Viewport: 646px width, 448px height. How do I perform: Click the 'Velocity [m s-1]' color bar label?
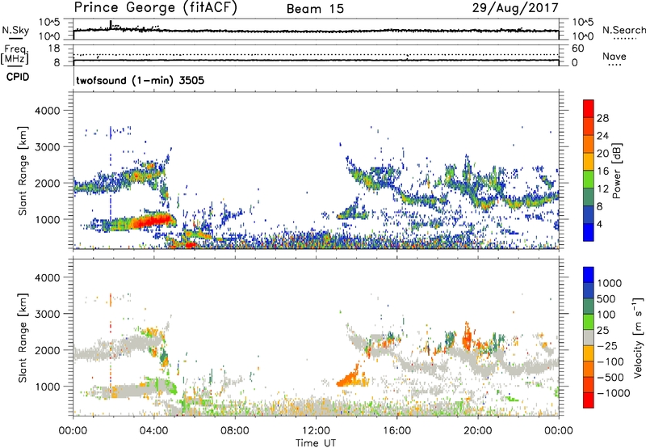638,337
